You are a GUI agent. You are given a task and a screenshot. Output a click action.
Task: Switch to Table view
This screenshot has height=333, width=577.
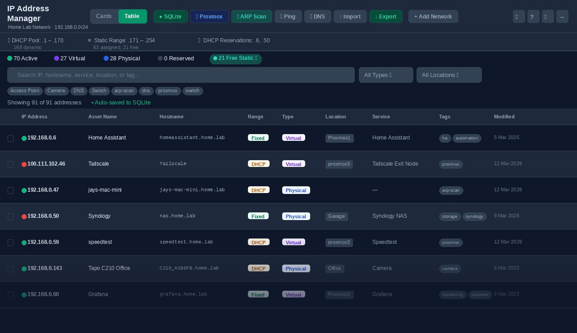(132, 16)
